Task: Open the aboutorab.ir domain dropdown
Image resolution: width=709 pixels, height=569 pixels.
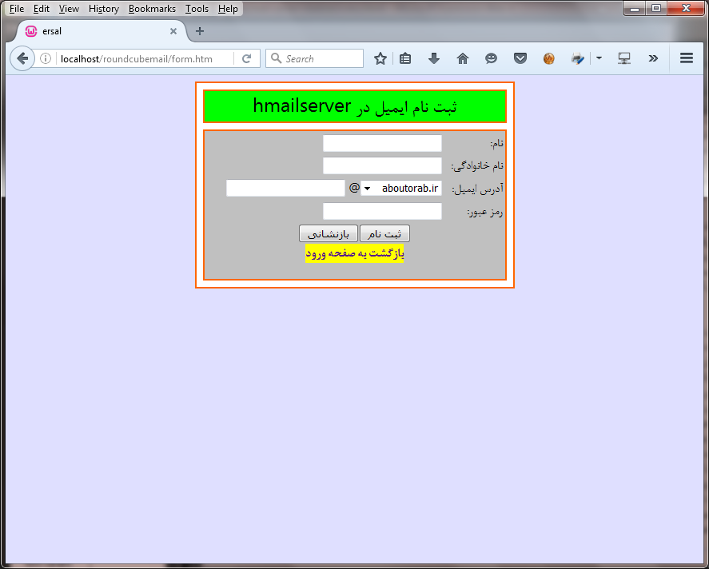Action: pyautogui.click(x=401, y=188)
